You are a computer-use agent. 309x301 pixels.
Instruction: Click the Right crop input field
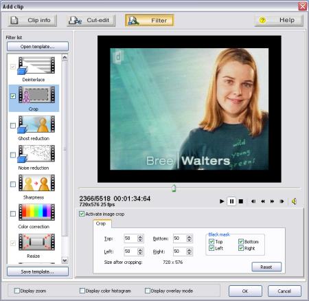179,252
